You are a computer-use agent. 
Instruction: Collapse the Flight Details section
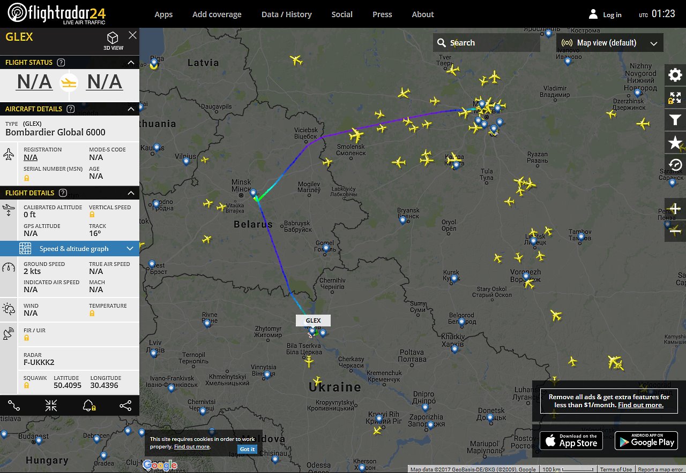131,193
